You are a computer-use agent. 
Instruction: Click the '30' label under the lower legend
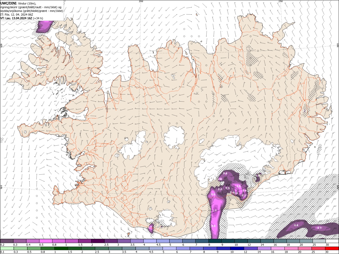[x=327, y=252]
